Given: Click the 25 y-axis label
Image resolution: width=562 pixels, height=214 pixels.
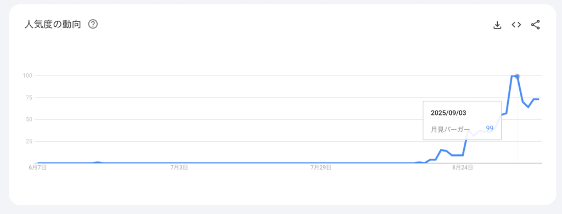Looking at the screenshot, I should click(x=30, y=141).
